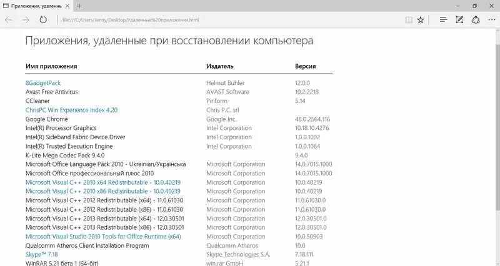Click the publisher cell 'Qualcomm Atheros'
The width and height of the screenshot is (500, 266).
[x=232, y=245]
